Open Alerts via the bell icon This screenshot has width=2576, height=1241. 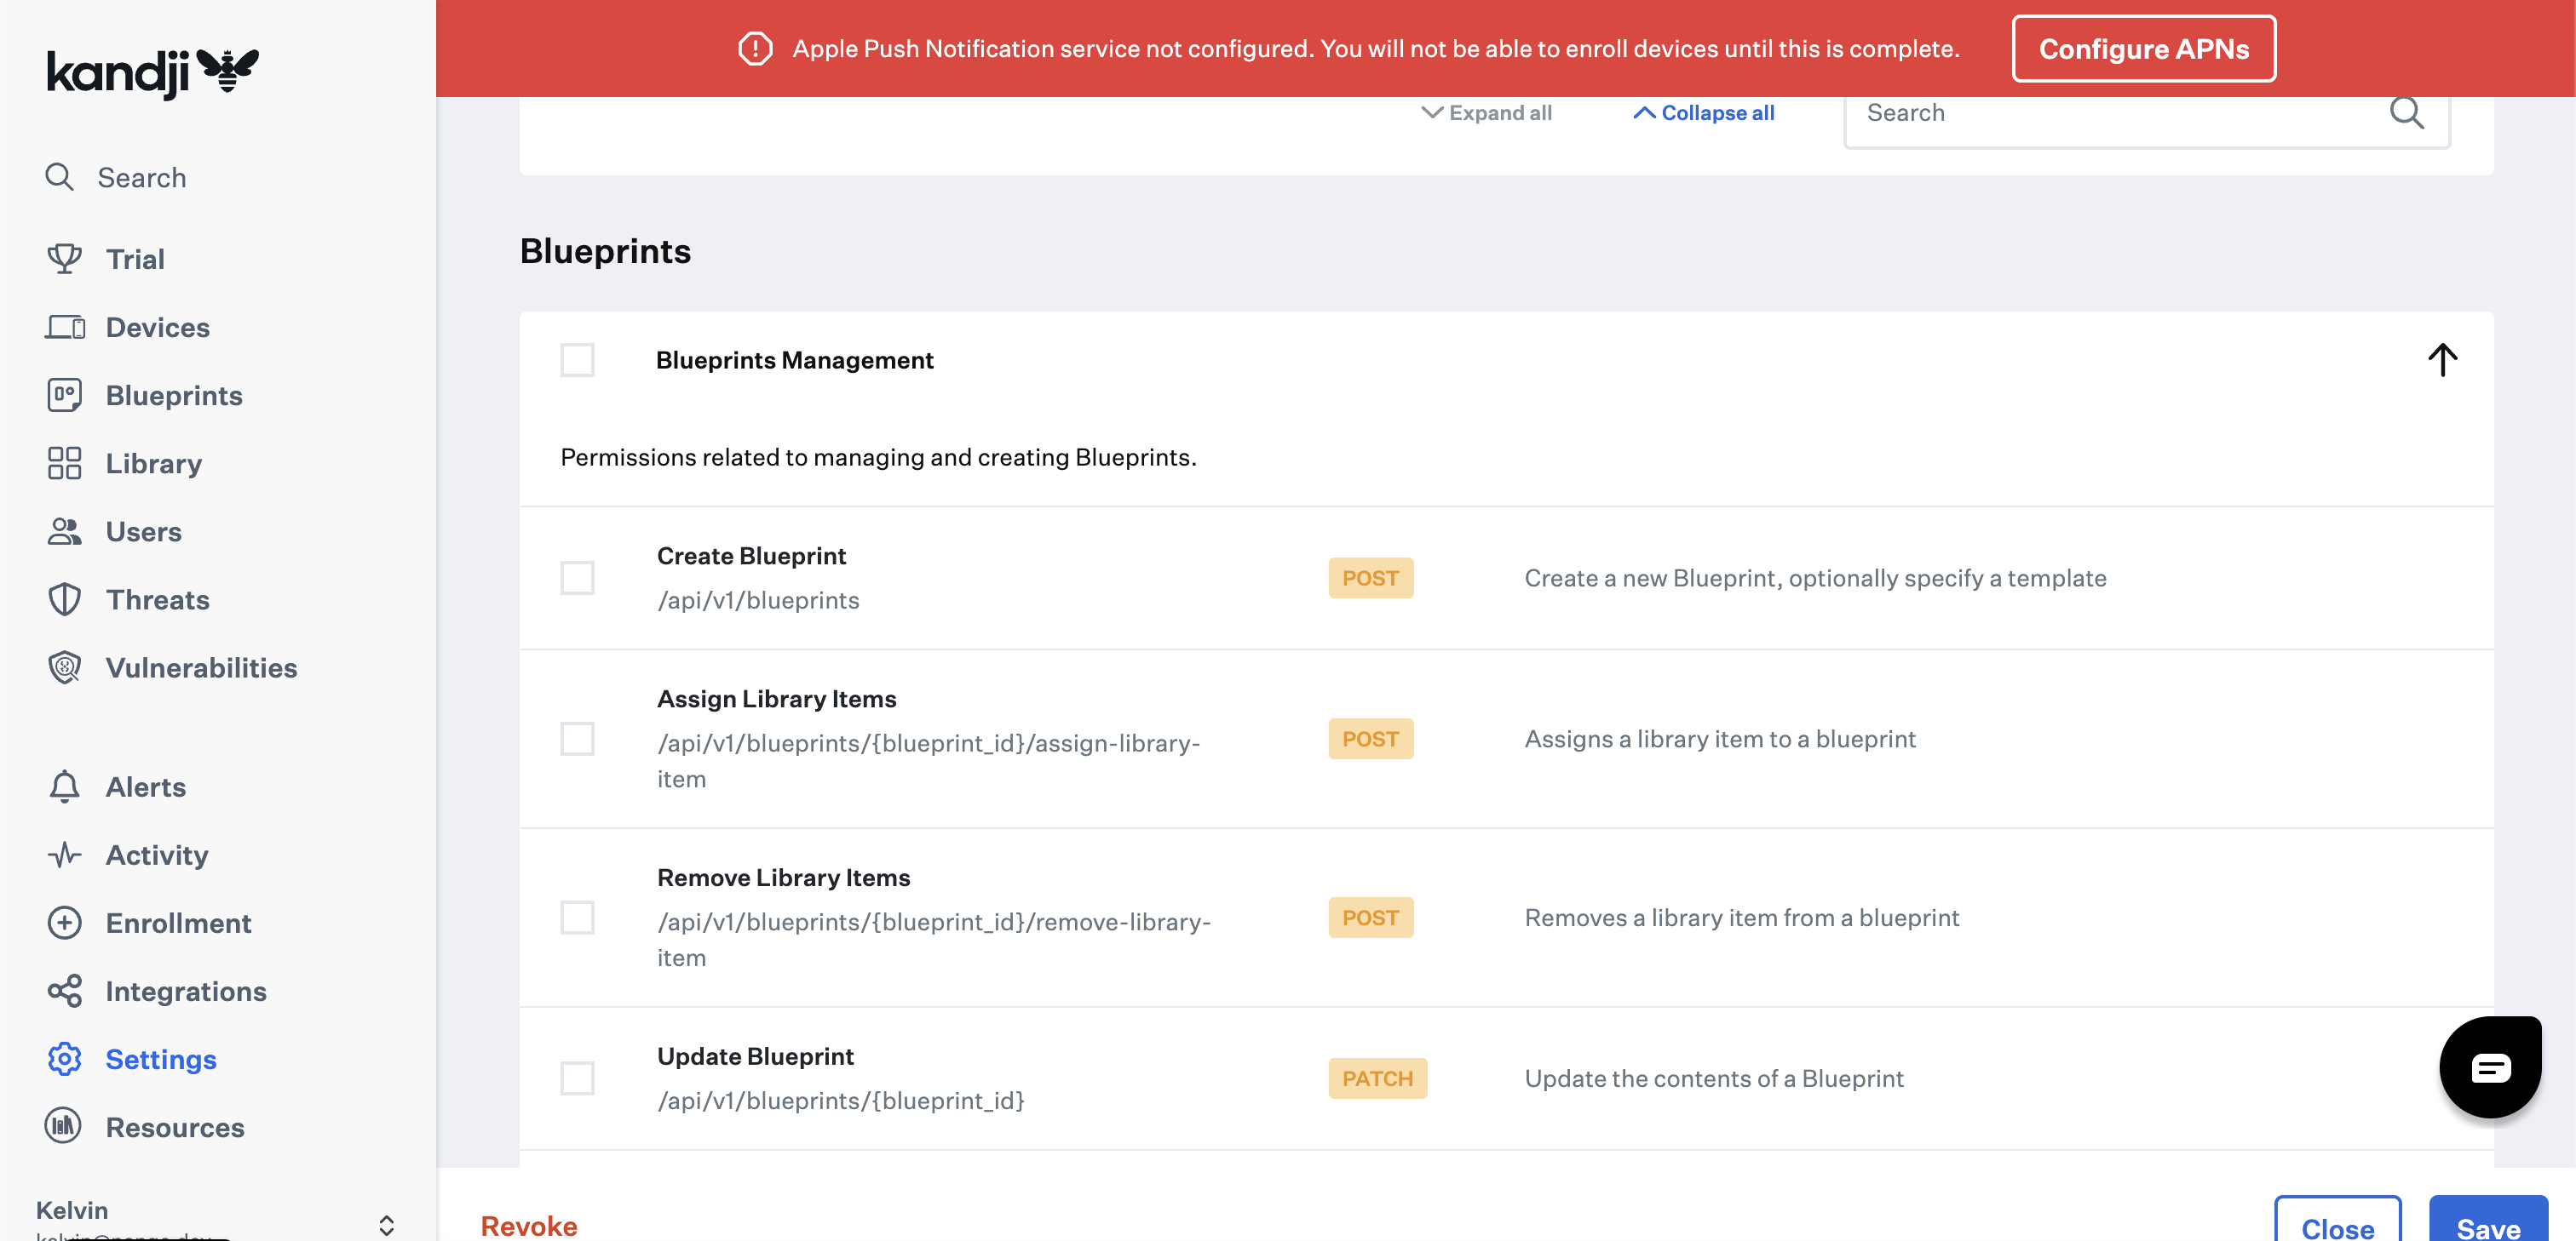point(64,786)
